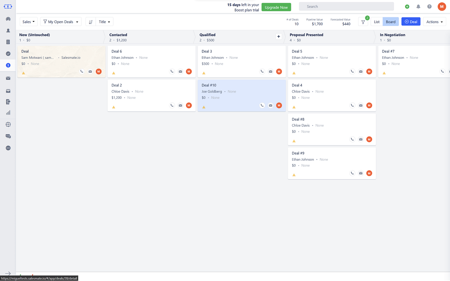Viewport: 450px width, 281px height.
Task: Click the Upgrade Now button
Action: click(x=276, y=7)
